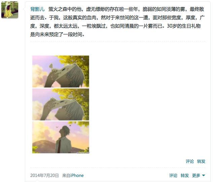The width and height of the screenshot is (213, 182).
Task: Click 转发 directly beneath the picture
Action: pos(201,161)
